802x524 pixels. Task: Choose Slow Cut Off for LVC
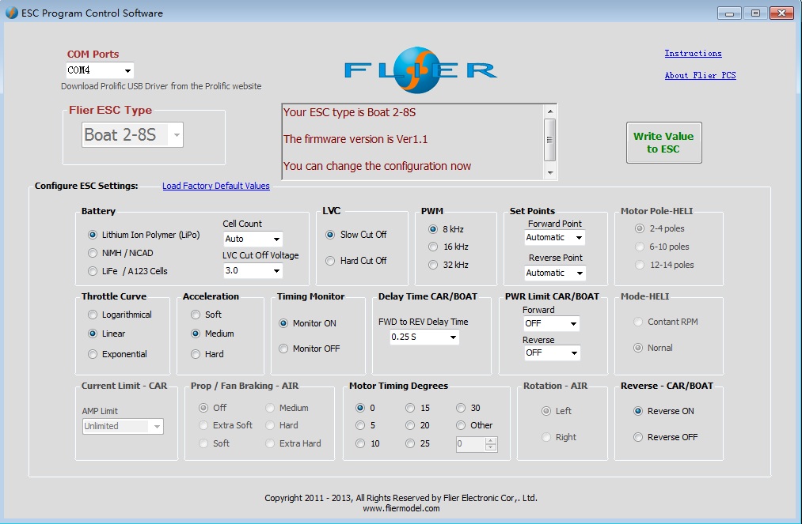point(356,235)
